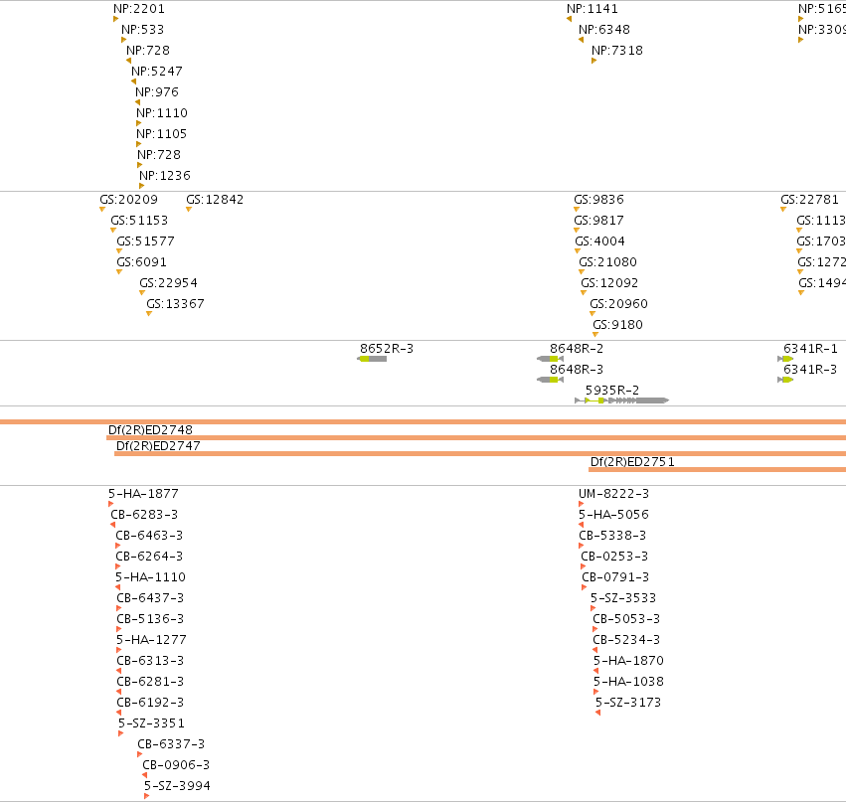This screenshot has width=846, height=802.
Task: Select the GS:9817 label
Action: tap(598, 220)
